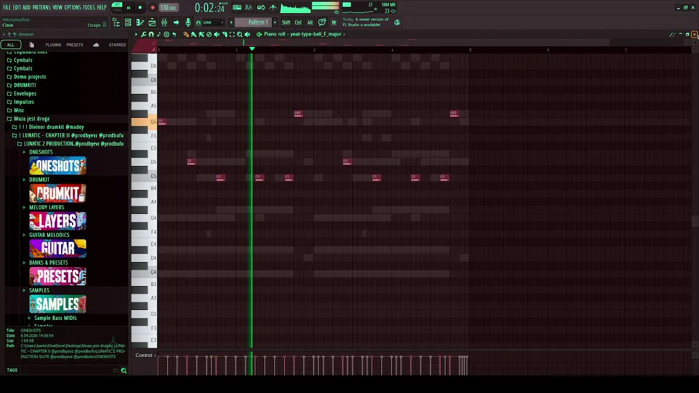This screenshot has width=699, height=393.
Task: Select the slice tool in piano roll
Action: pos(224,34)
